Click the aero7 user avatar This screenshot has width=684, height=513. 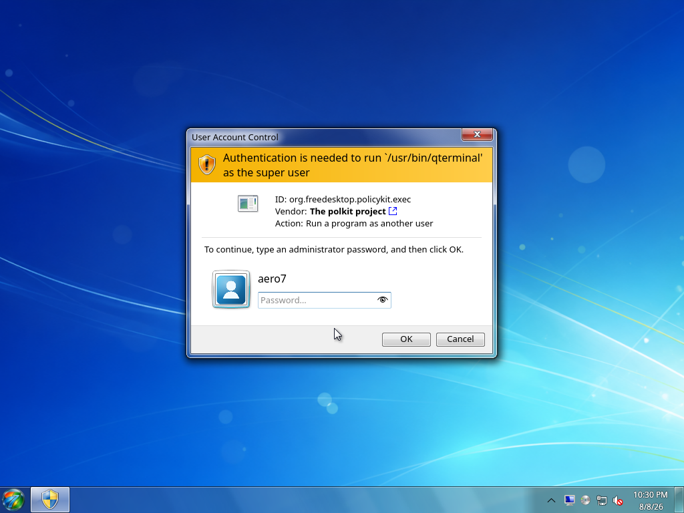pos(230,289)
